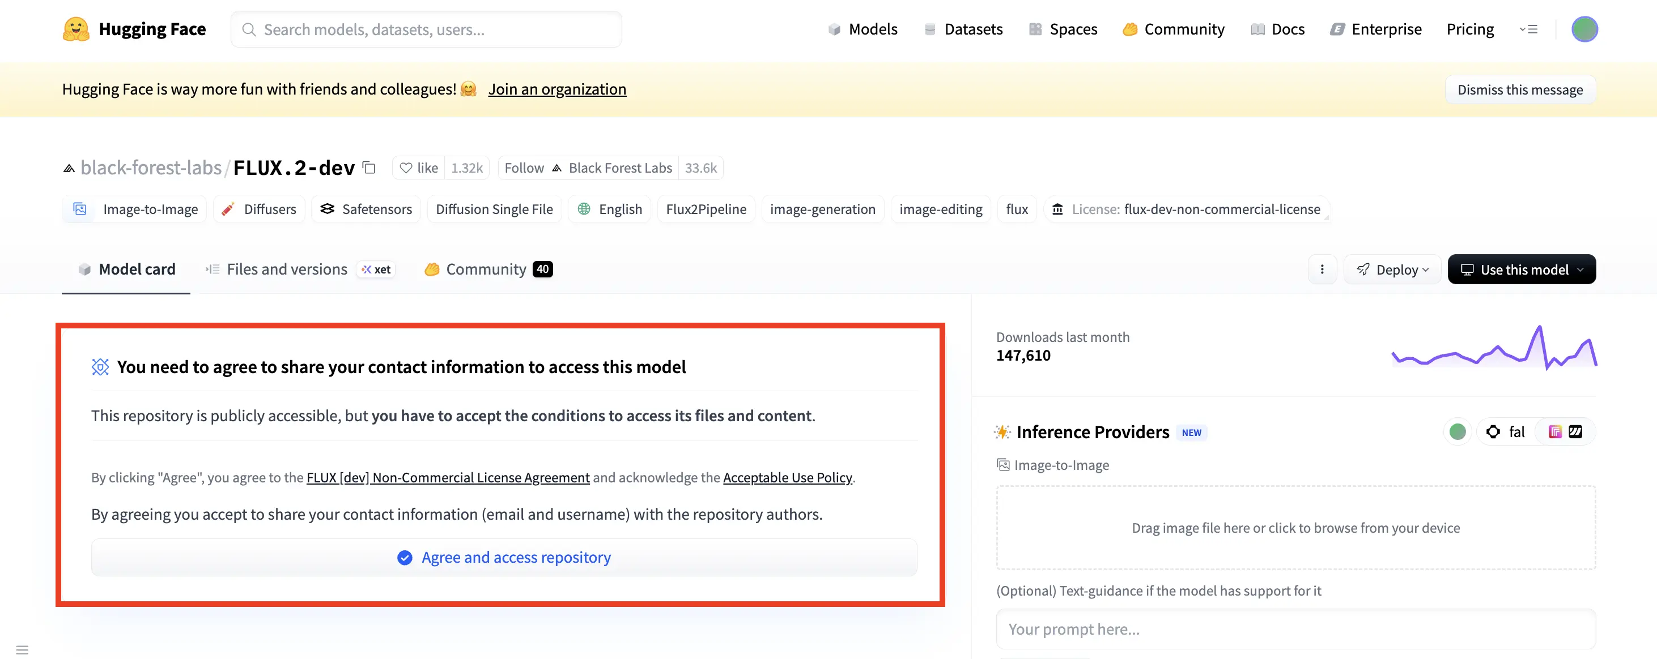Focus the Your prompt here text field
This screenshot has height=659, width=1657.
coord(1295,629)
